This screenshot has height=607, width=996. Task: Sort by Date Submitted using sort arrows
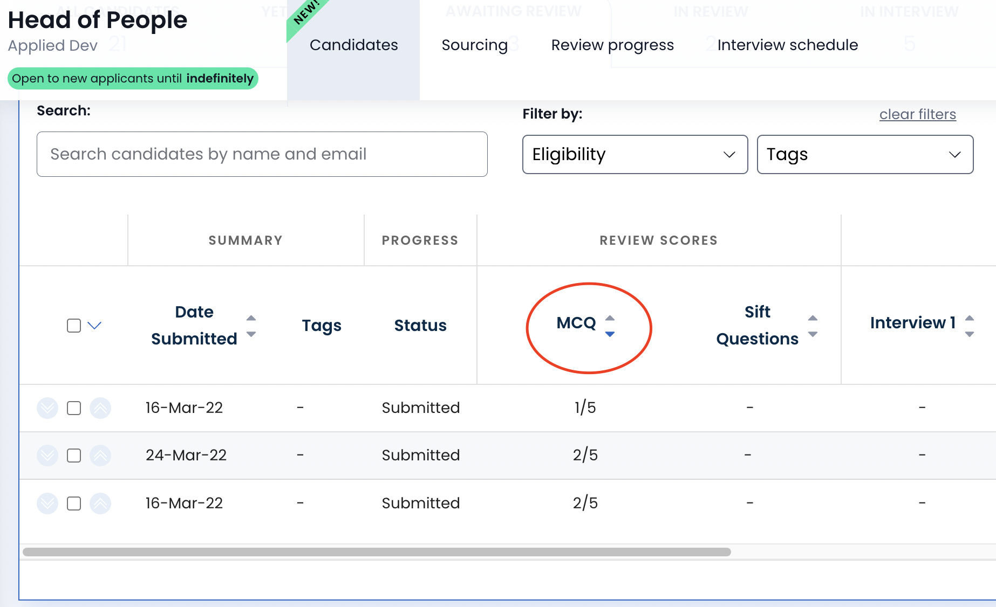coord(251,326)
